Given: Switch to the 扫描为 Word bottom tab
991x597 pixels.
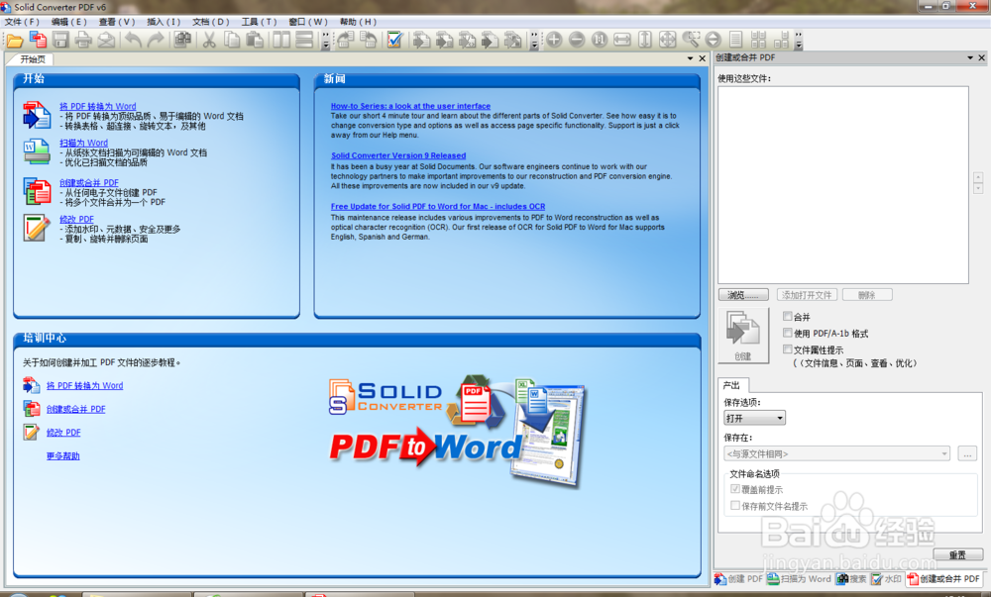Looking at the screenshot, I should point(800,579).
